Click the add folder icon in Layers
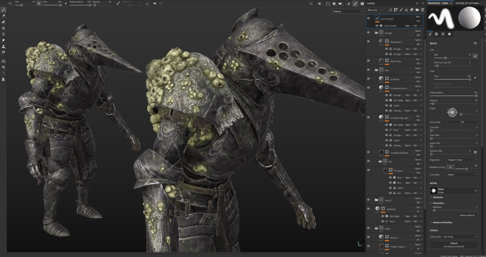 (417, 9)
